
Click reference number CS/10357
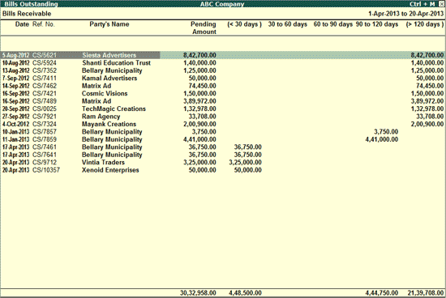(46, 170)
